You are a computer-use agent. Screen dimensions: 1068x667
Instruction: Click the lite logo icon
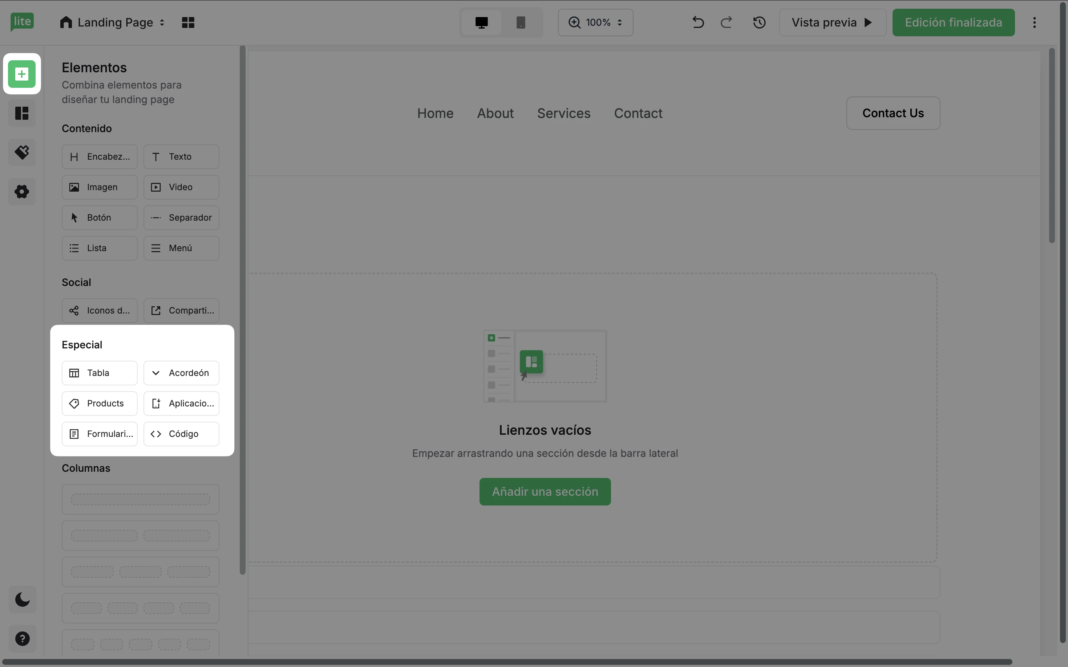pos(22,22)
